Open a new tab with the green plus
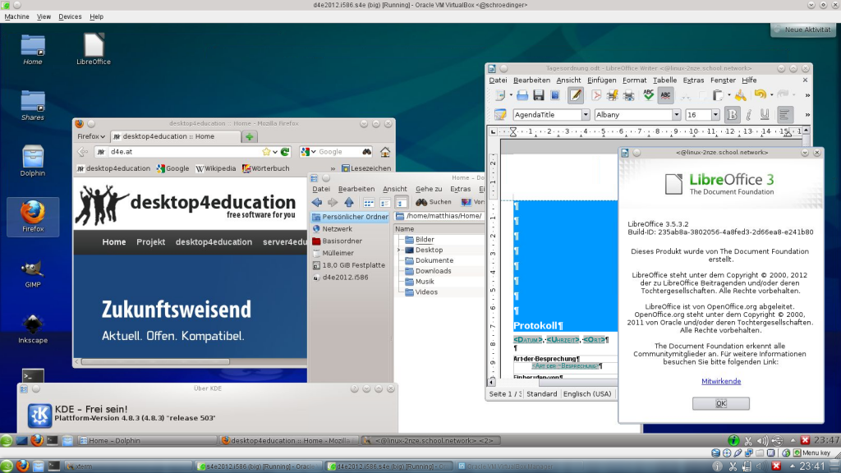Image resolution: width=841 pixels, height=473 pixels. (x=250, y=137)
